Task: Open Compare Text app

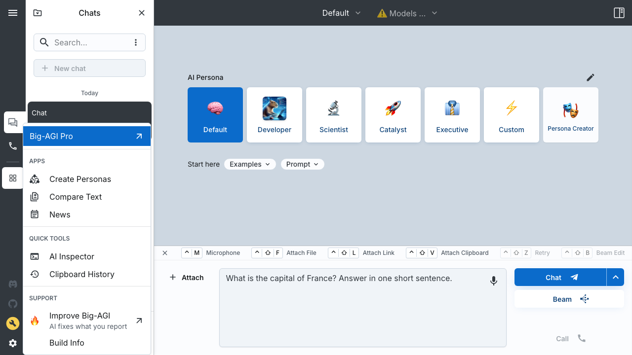Action: (x=87, y=197)
